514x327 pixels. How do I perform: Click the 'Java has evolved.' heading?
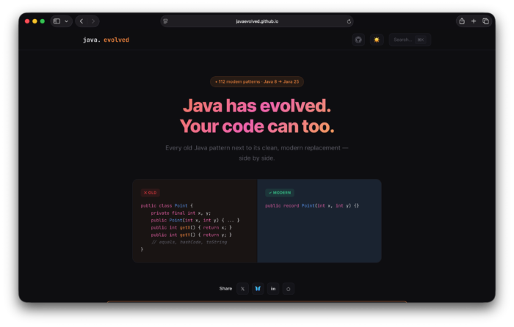pyautogui.click(x=257, y=106)
